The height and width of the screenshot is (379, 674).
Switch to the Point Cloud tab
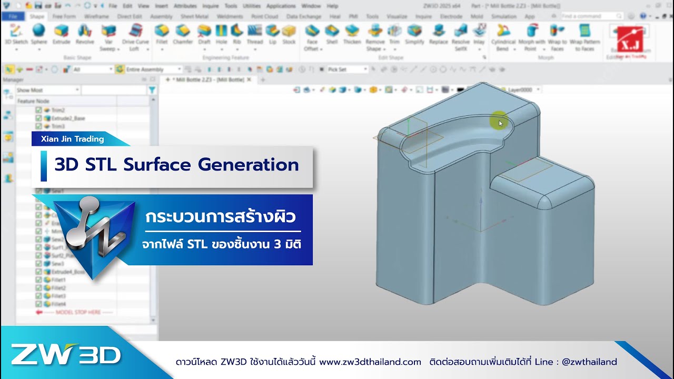click(265, 16)
